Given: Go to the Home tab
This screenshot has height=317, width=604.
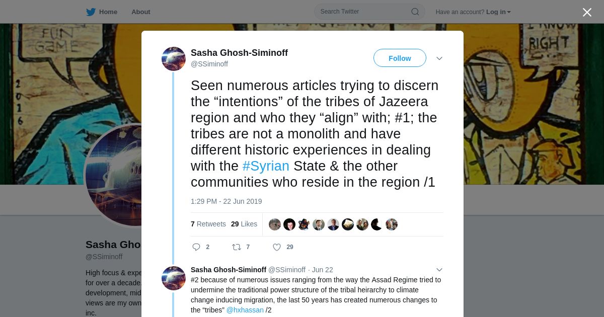Looking at the screenshot, I should [x=102, y=12].
